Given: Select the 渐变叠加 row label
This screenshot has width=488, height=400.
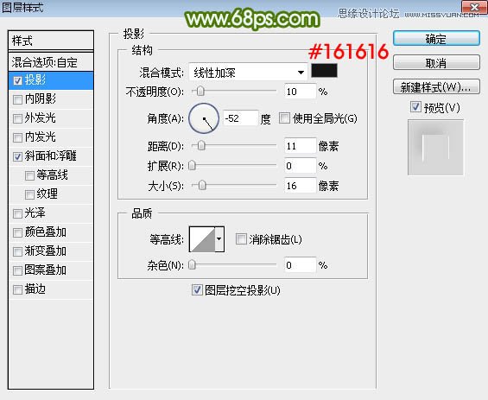Looking at the screenshot, I should 46,251.
